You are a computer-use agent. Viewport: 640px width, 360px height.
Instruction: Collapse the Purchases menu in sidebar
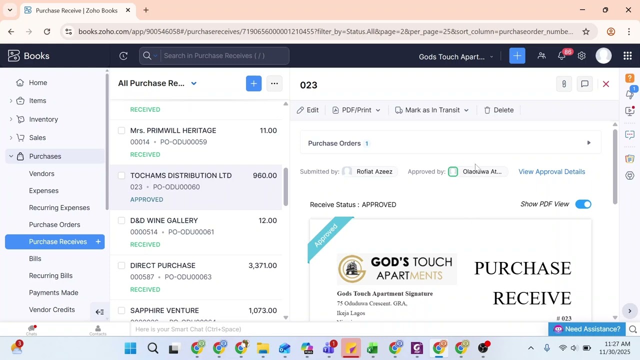[11, 156]
